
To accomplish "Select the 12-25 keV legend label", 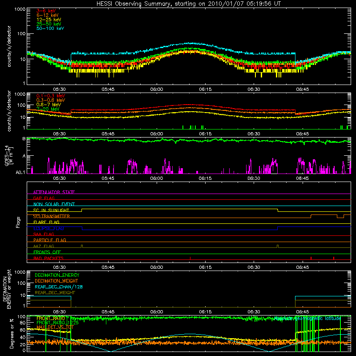I will pos(49,20).
